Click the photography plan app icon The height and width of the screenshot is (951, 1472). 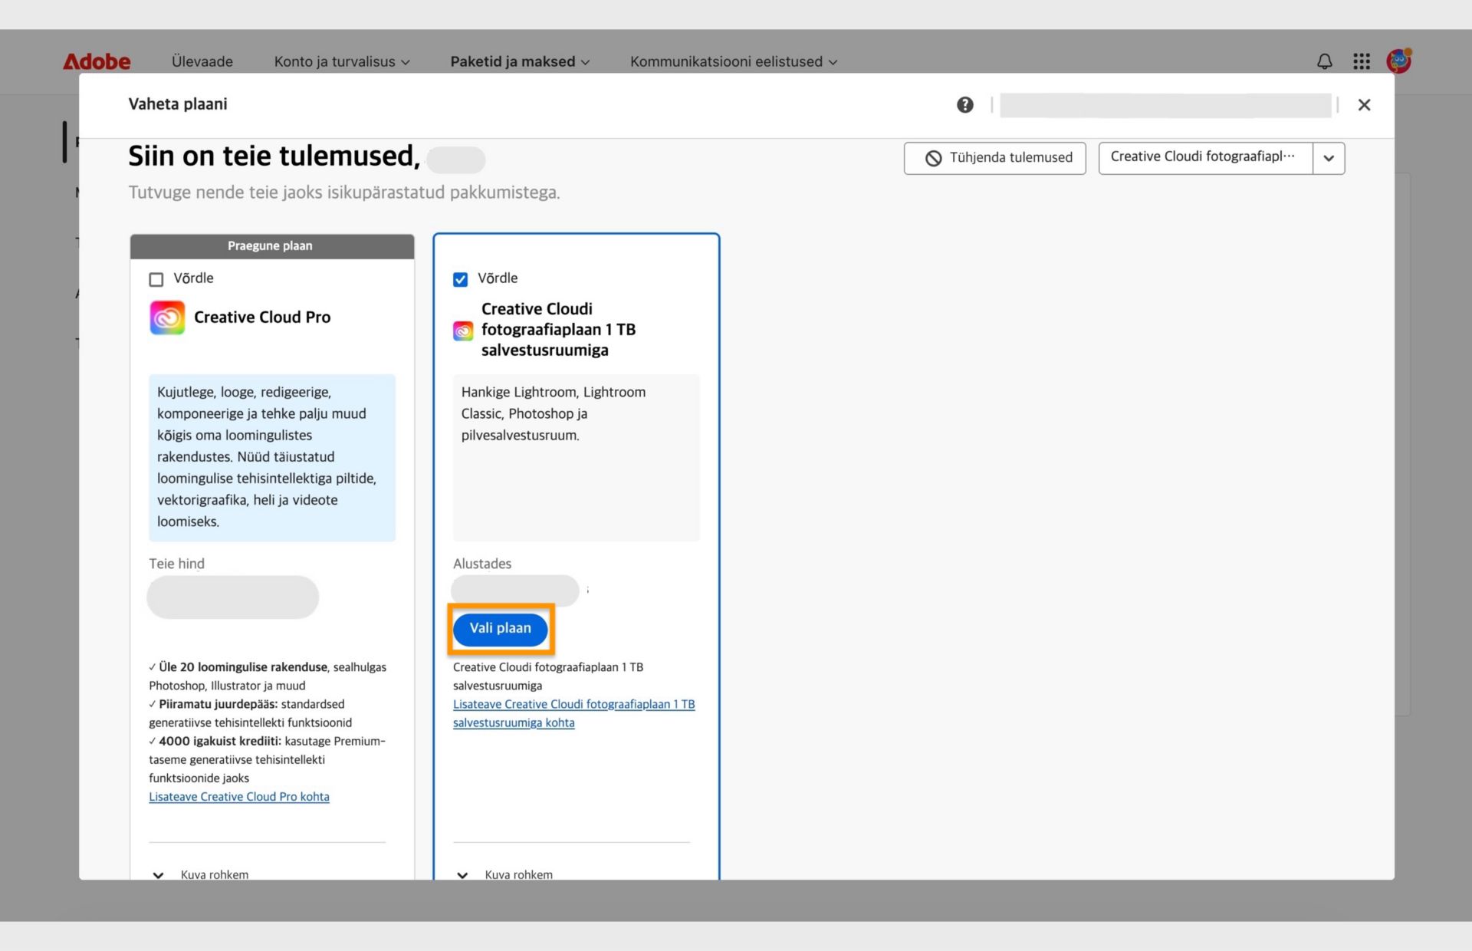click(x=463, y=331)
